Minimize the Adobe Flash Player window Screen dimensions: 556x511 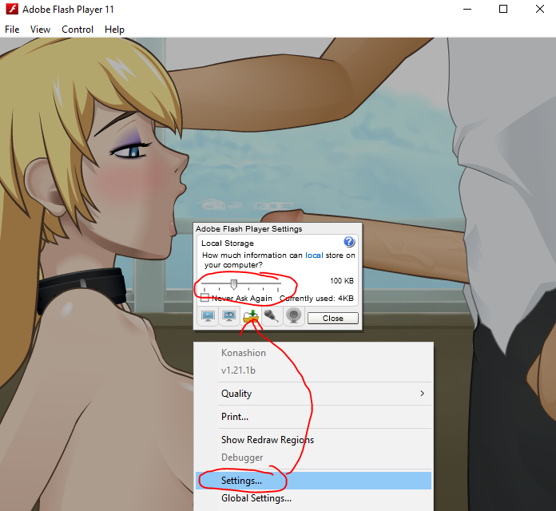point(467,9)
